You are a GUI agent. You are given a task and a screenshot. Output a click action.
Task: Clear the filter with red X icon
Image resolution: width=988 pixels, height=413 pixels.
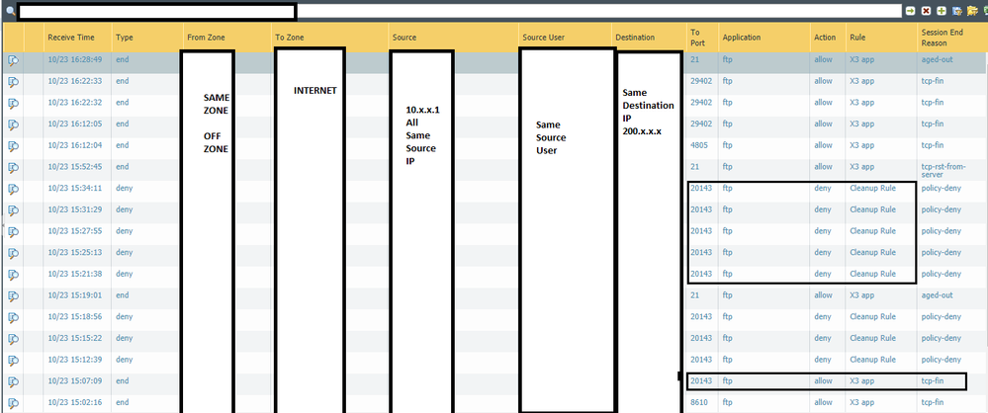coord(926,11)
